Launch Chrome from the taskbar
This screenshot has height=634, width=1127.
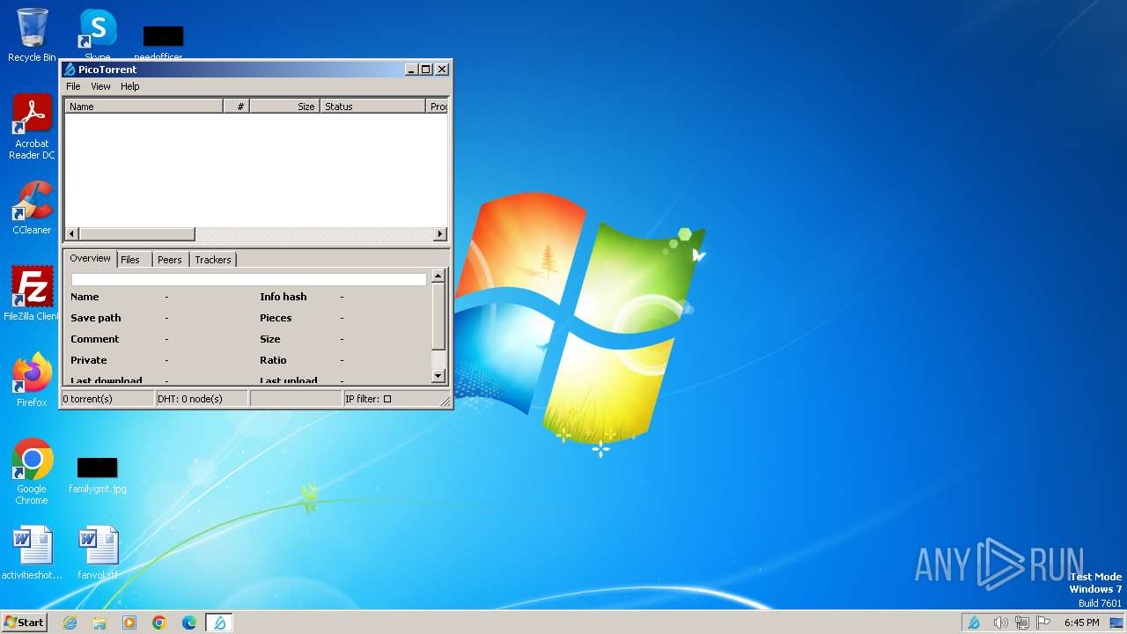159,623
